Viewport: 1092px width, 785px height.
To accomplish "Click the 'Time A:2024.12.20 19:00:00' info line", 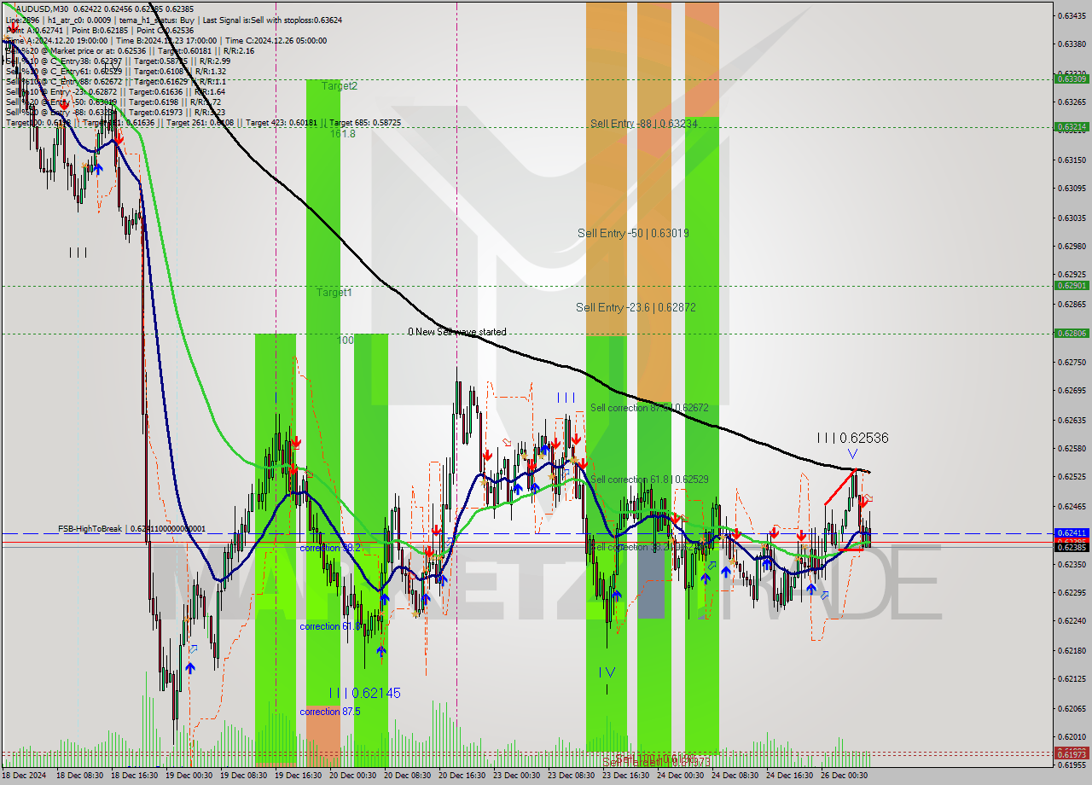I will point(55,40).
